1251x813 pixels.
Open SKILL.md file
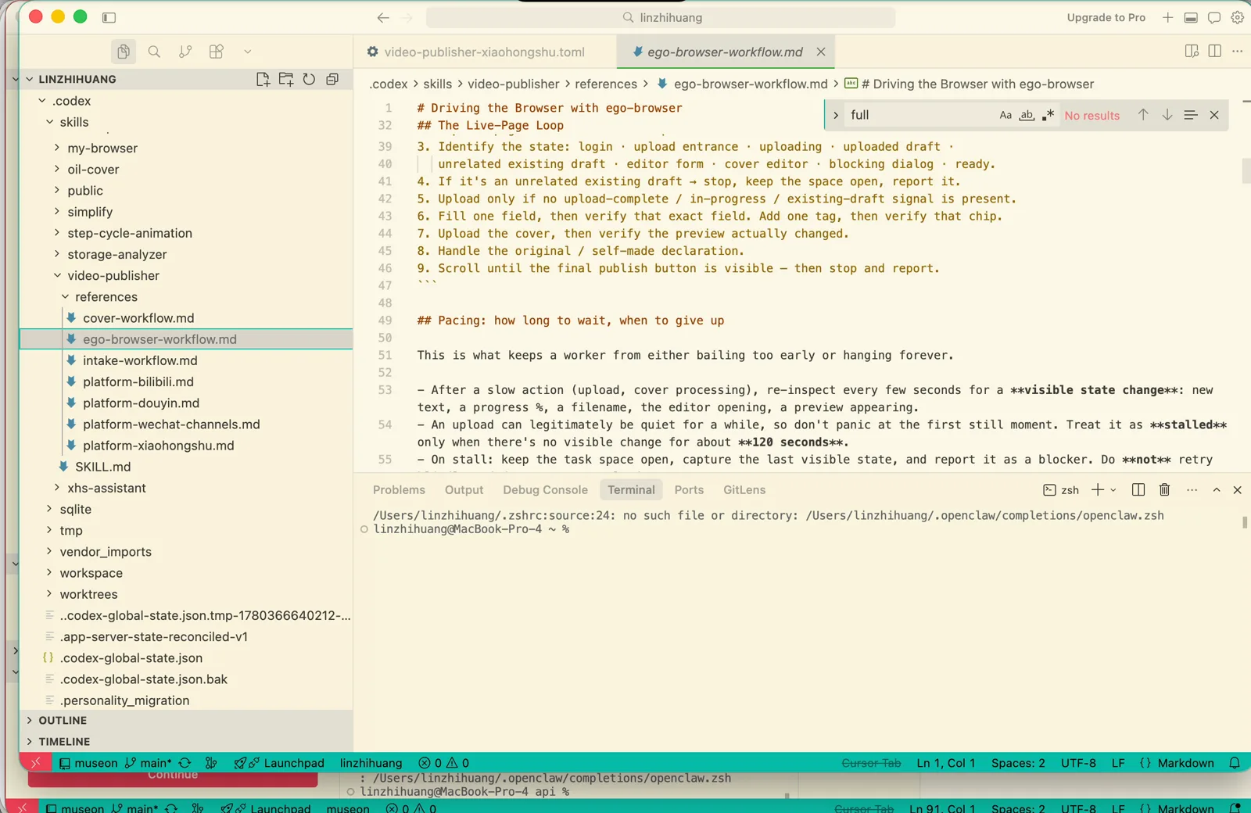(x=102, y=467)
